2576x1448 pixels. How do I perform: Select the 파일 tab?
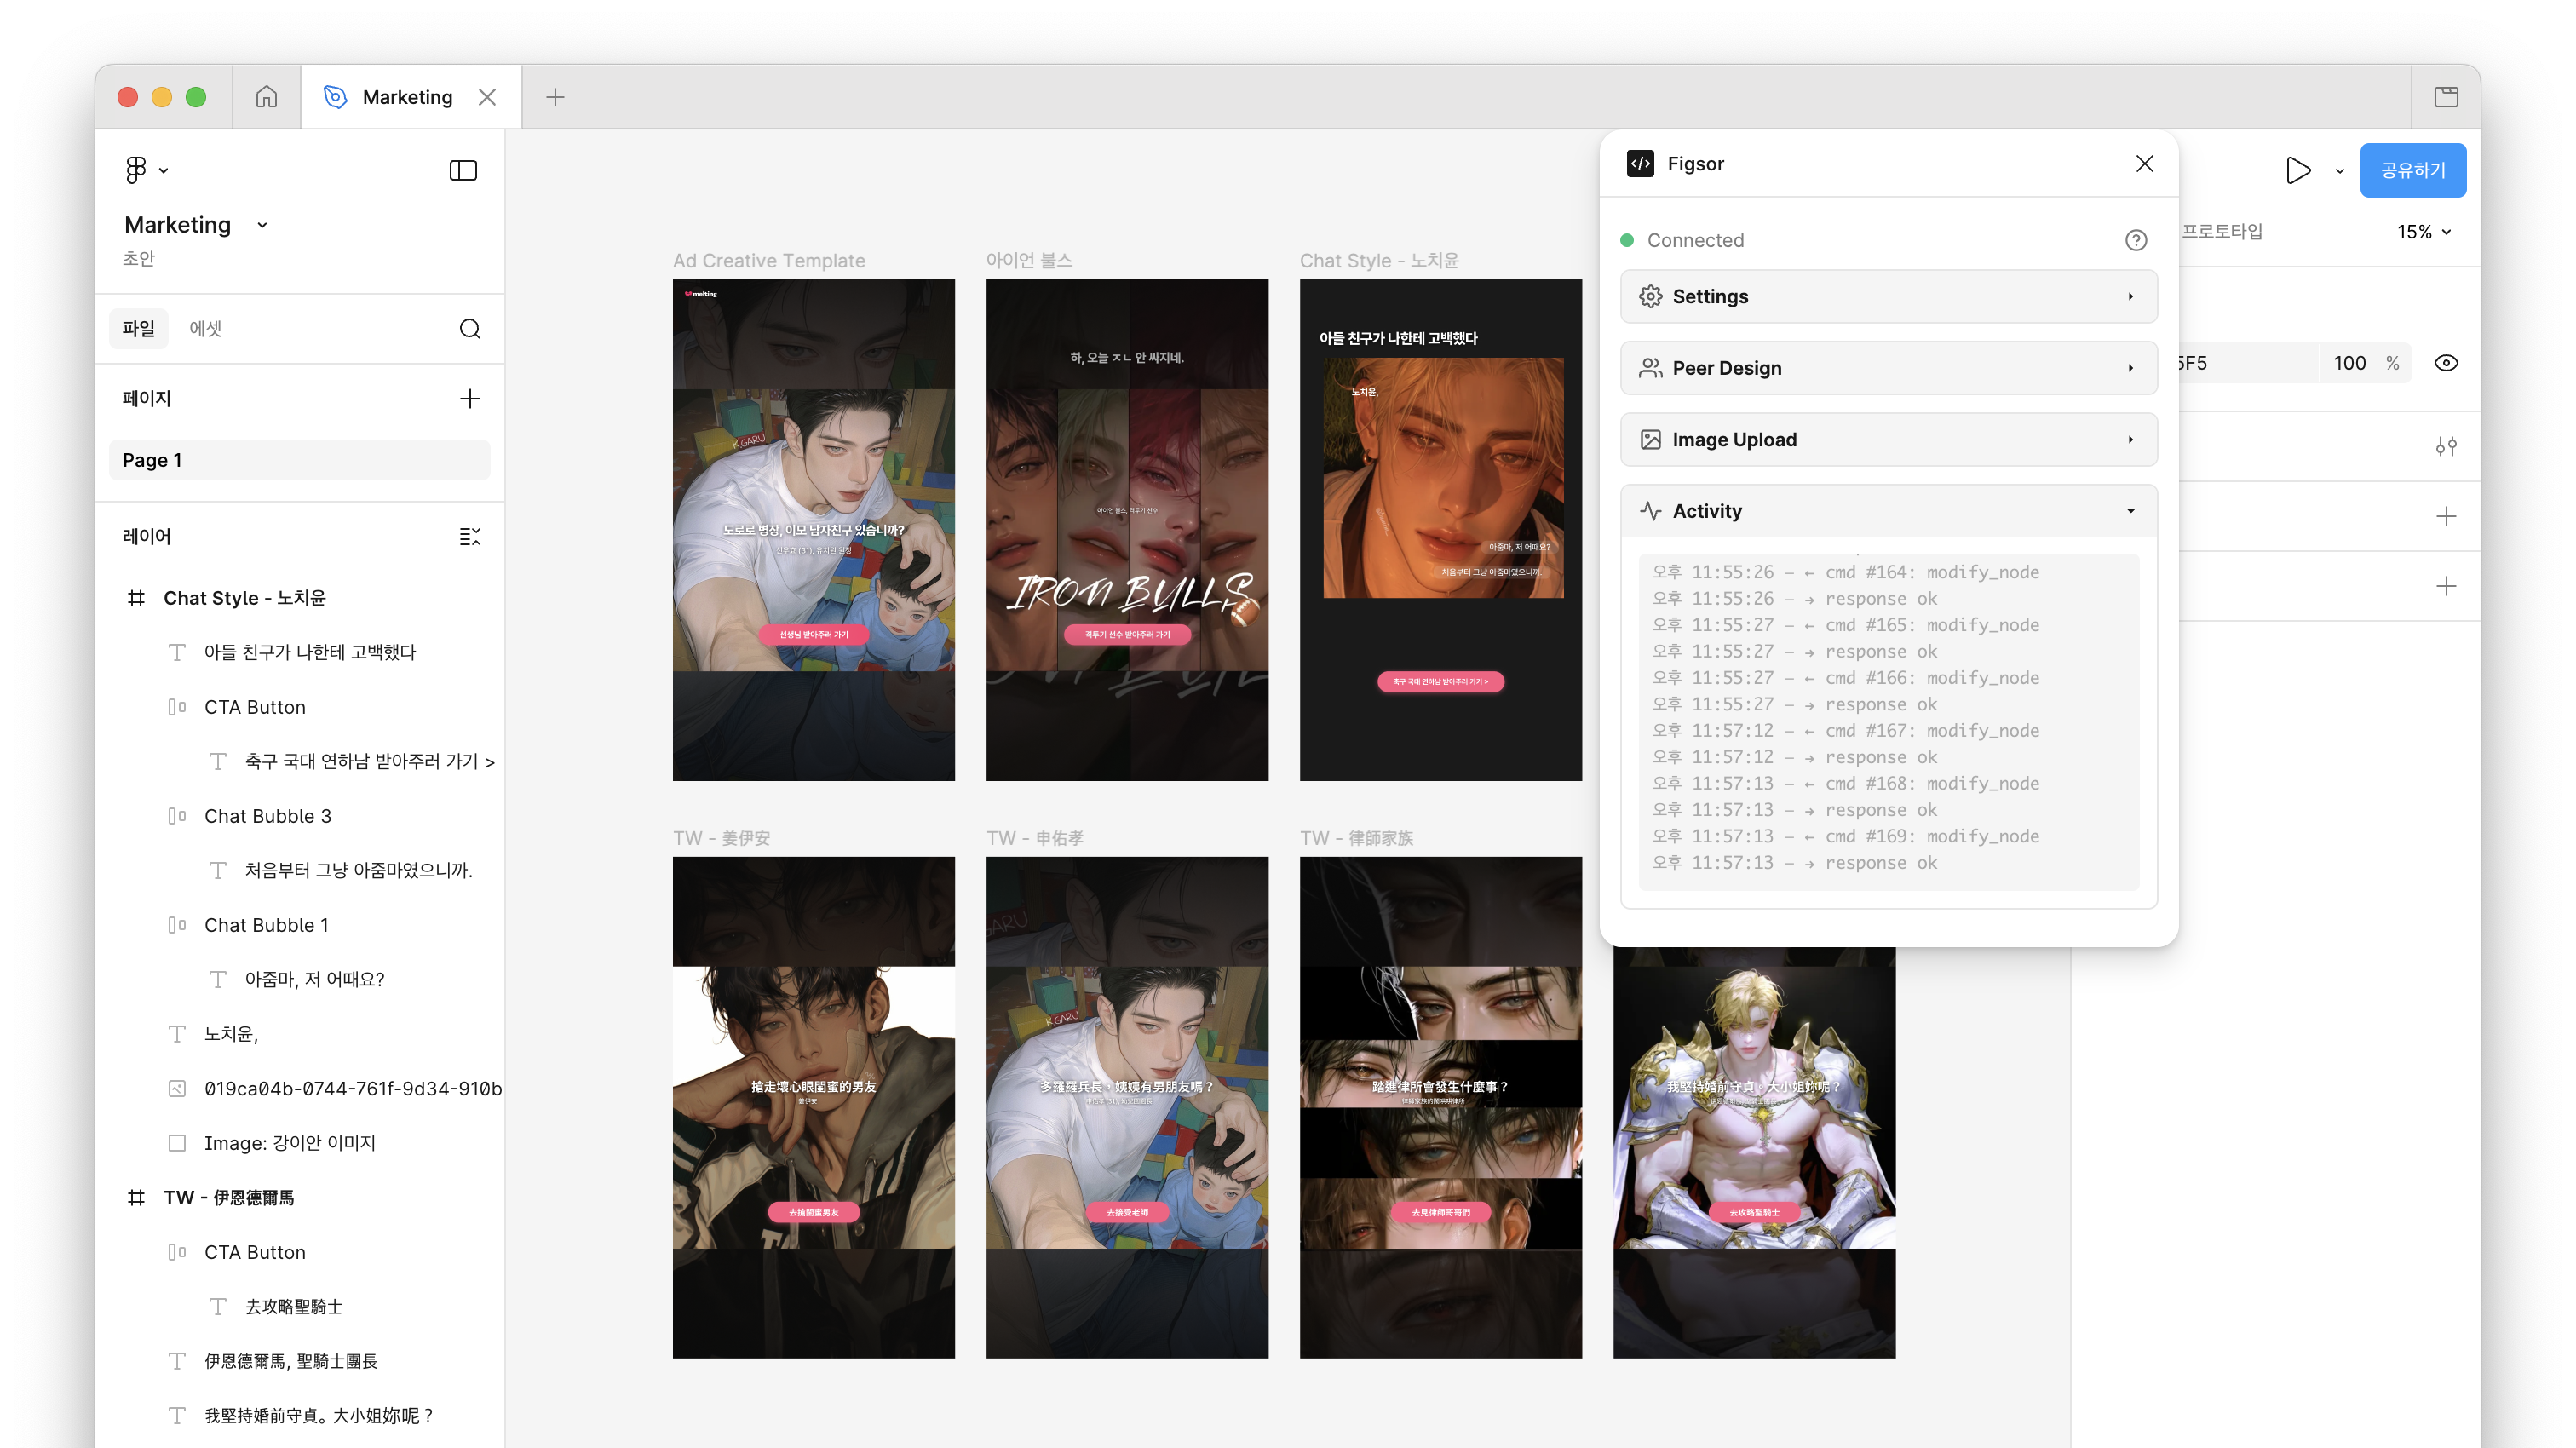coord(138,329)
